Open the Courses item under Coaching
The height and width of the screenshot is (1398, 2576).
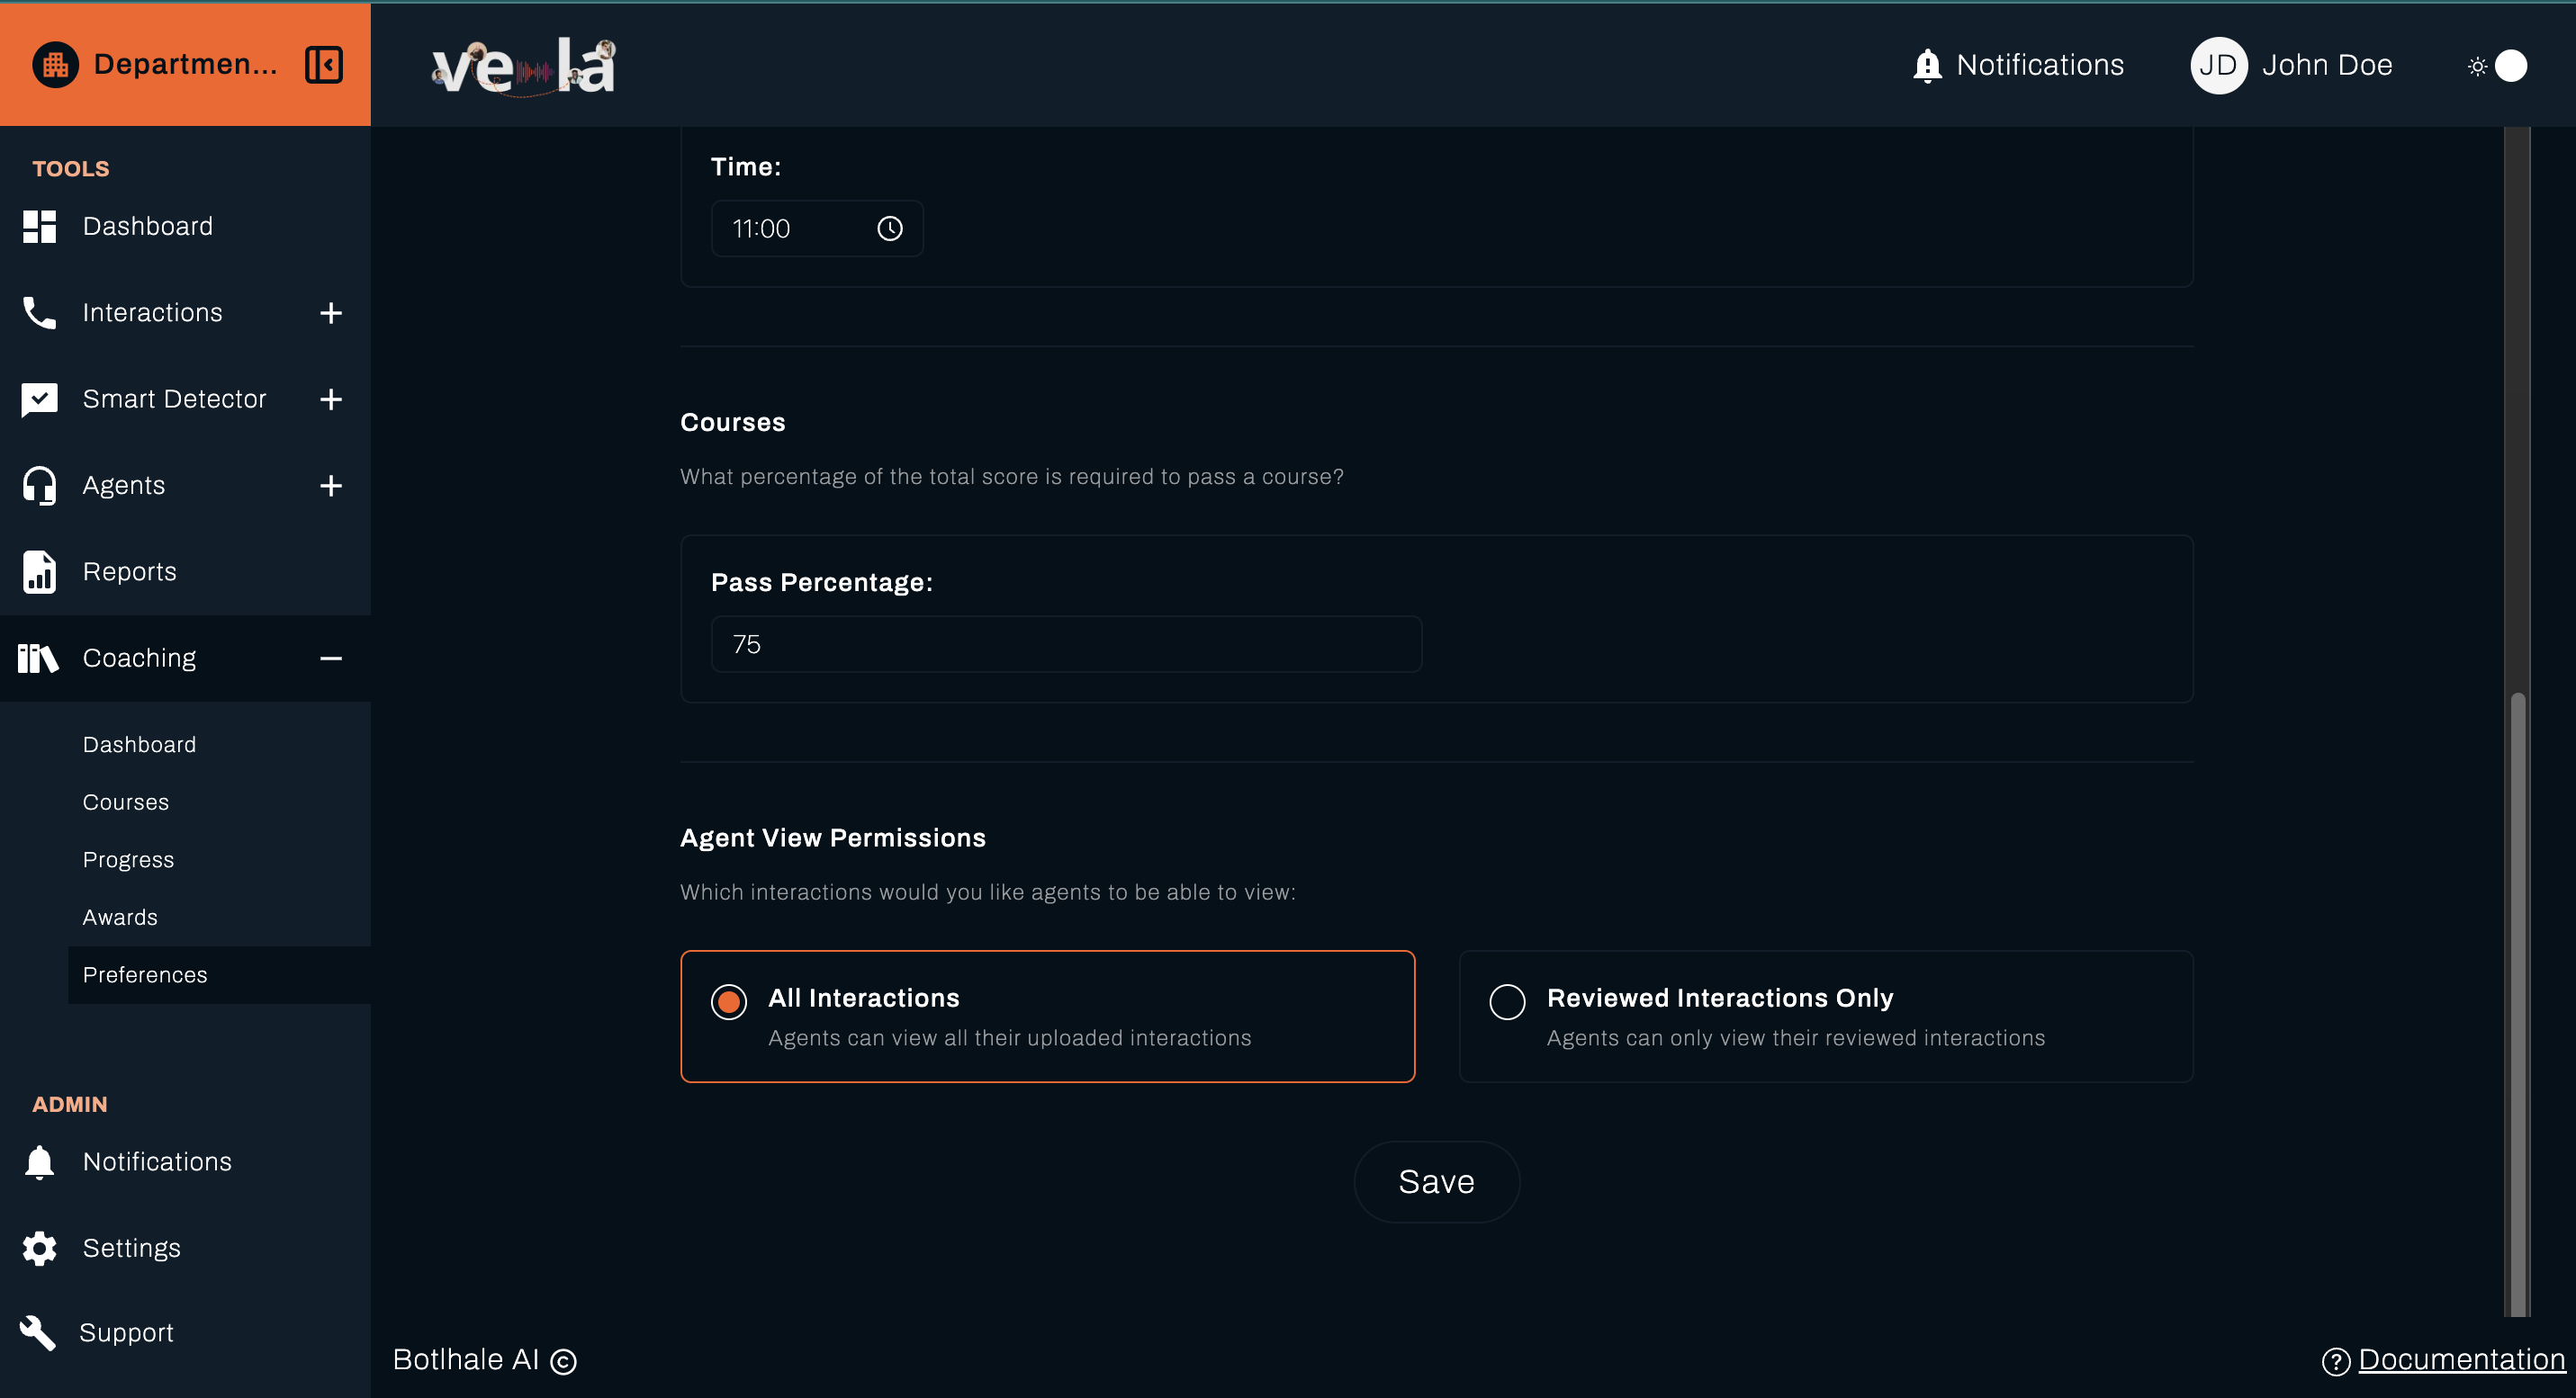click(x=126, y=802)
